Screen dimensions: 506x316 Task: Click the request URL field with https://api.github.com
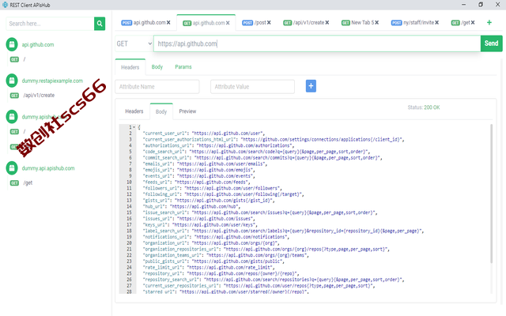(317, 43)
